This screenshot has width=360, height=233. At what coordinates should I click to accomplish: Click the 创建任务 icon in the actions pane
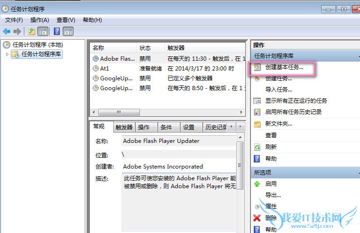click(257, 78)
